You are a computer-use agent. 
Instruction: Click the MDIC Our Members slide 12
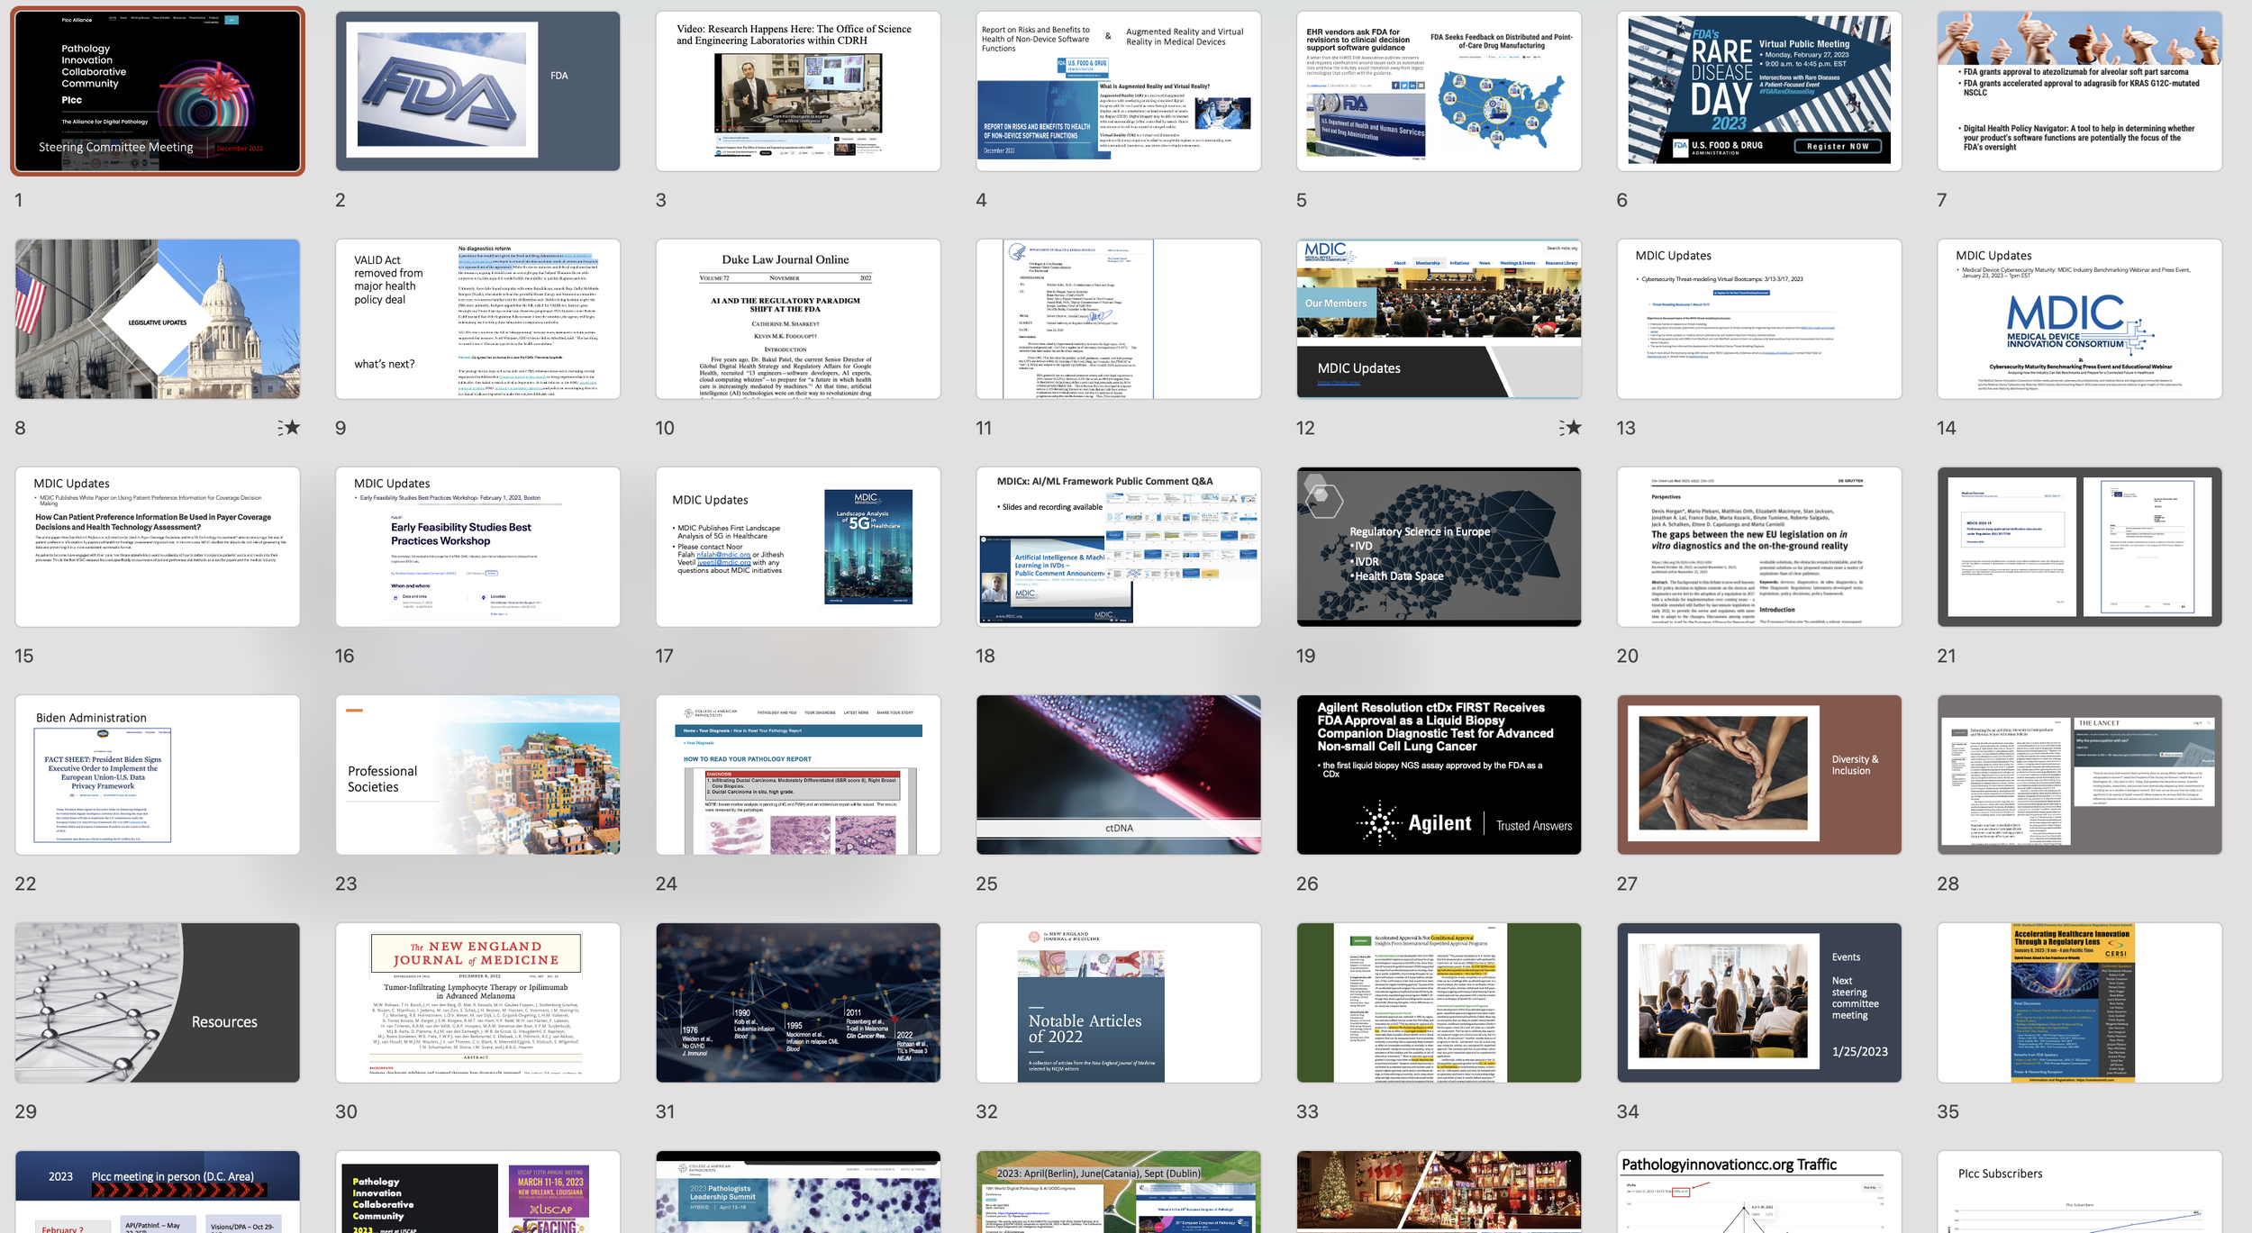coord(1439,319)
